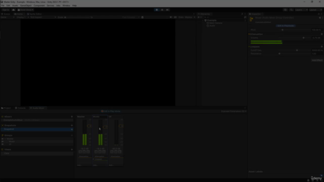Mute the Music mixer strip
Image resolution: width=324 pixels, height=182 pixels.
[100, 152]
